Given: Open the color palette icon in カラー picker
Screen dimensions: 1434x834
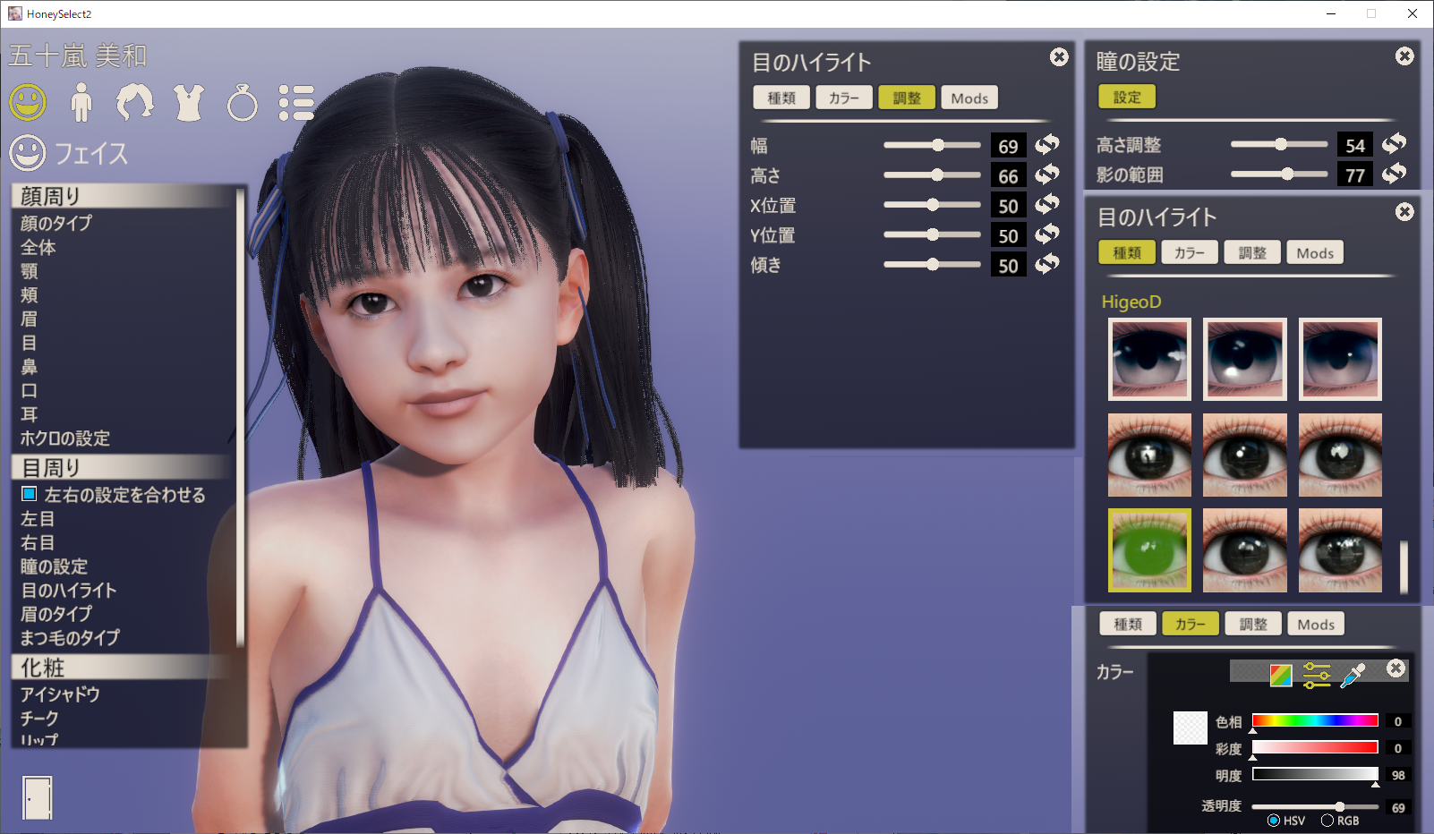Looking at the screenshot, I should point(1281,675).
